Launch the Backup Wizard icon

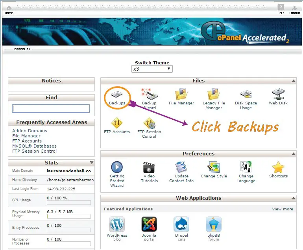coord(149,94)
